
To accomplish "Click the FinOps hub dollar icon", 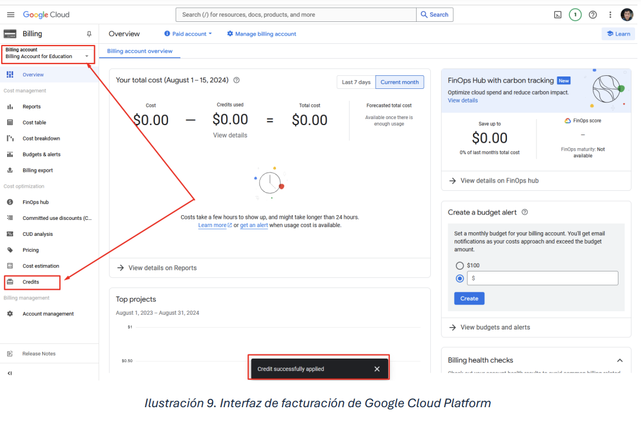I will click(10, 203).
